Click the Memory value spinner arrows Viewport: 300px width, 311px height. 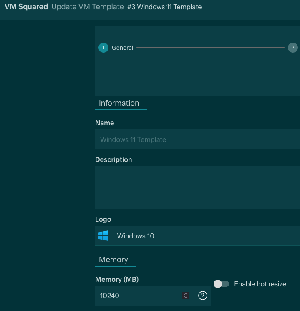(x=186, y=296)
